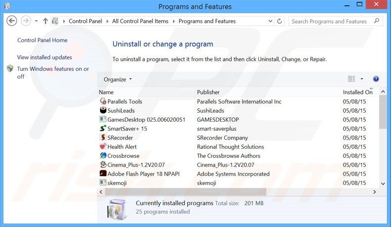Refresh the Programs and Features list

coord(280,21)
